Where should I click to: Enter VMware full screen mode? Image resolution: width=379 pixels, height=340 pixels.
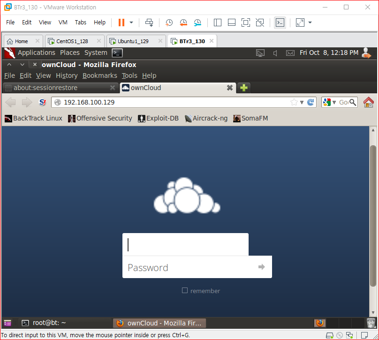click(x=246, y=23)
